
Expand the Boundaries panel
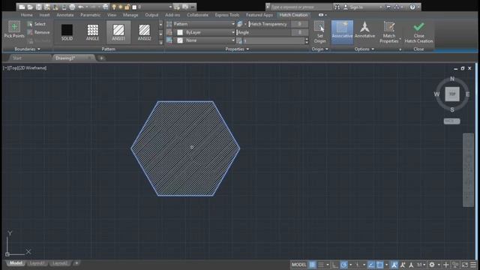[x=27, y=49]
